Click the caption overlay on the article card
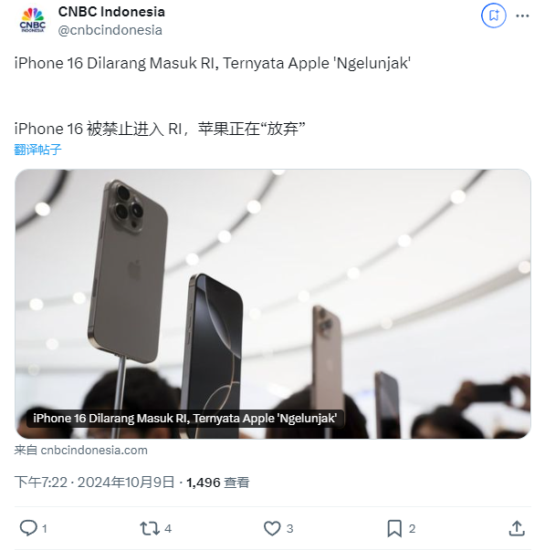Screen dimensions: 545x550 (x=185, y=418)
